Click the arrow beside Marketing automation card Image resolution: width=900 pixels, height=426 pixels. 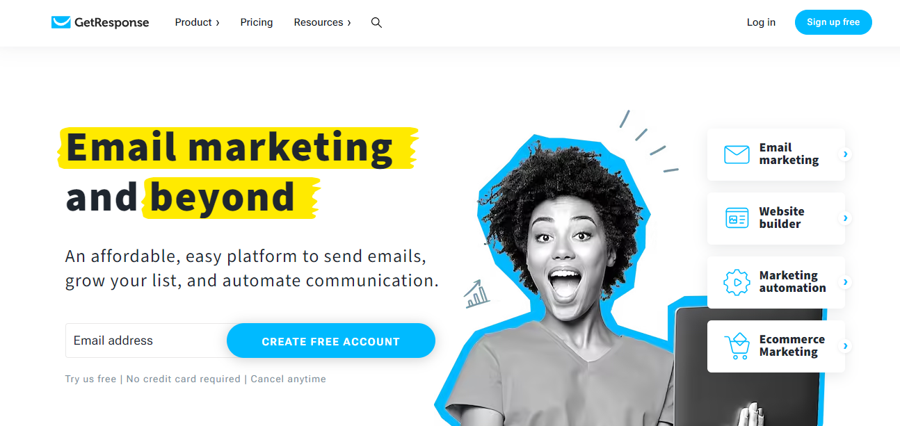pyautogui.click(x=845, y=282)
